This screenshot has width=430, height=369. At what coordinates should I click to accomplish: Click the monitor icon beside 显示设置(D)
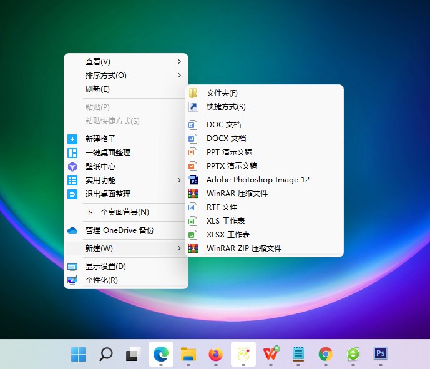coord(72,267)
